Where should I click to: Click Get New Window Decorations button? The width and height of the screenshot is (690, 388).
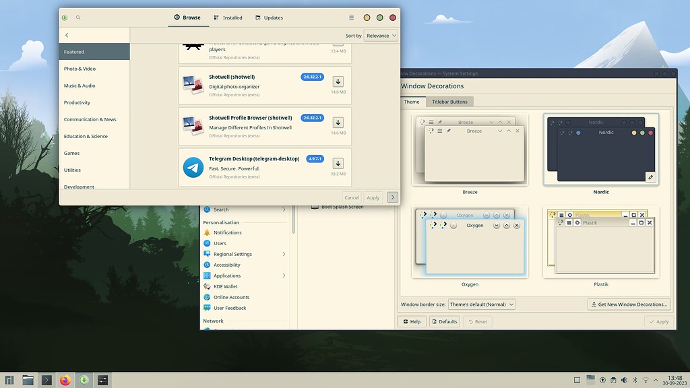pyautogui.click(x=628, y=304)
